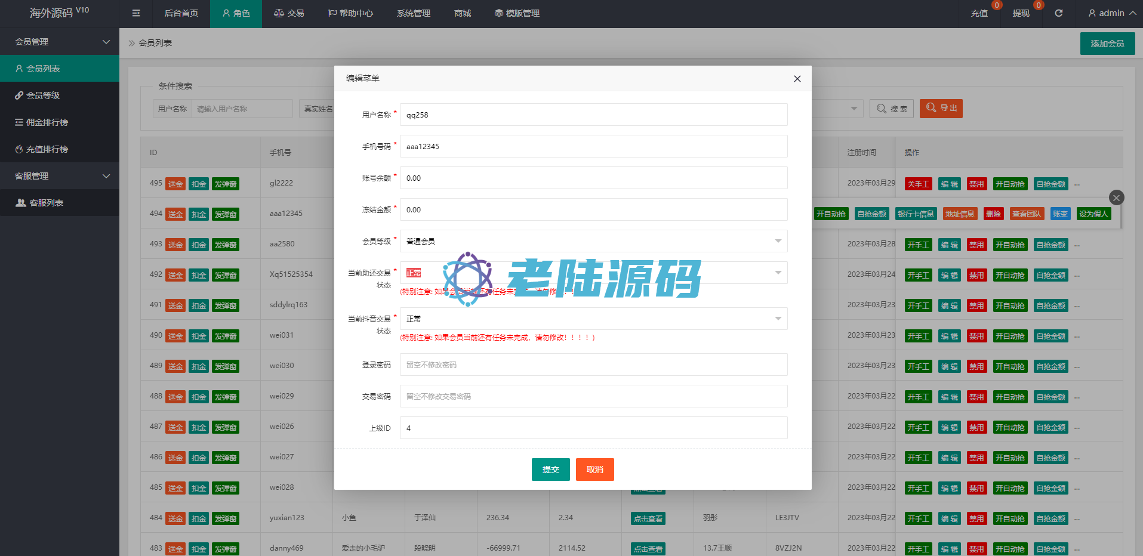Click the 交易密码 input field

click(x=593, y=396)
